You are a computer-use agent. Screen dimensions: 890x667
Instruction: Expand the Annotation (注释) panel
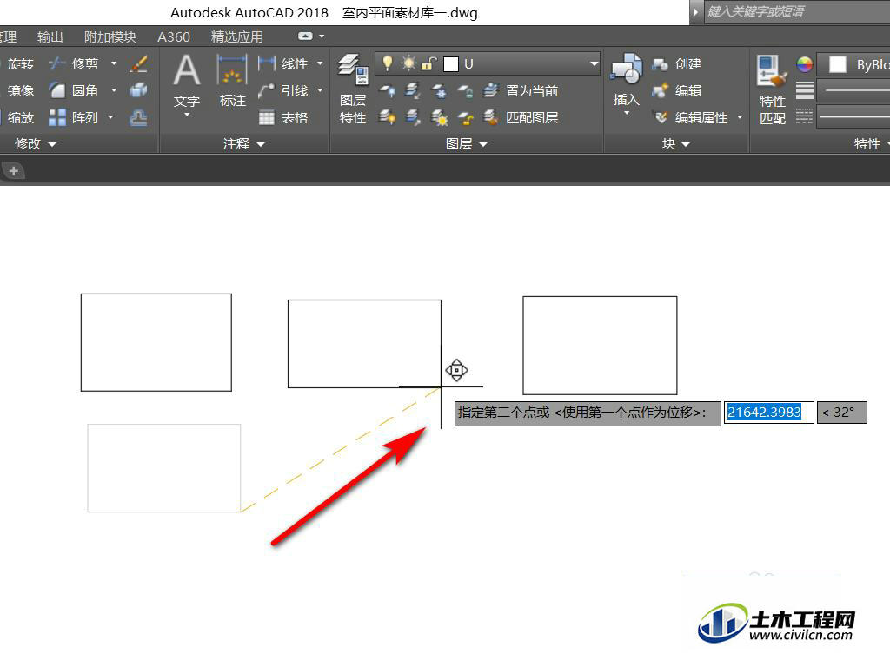click(x=244, y=144)
